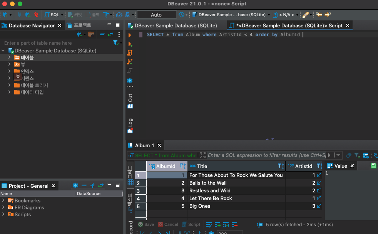
Task: Select the Let There Be Rock cell
Action: 236,198
